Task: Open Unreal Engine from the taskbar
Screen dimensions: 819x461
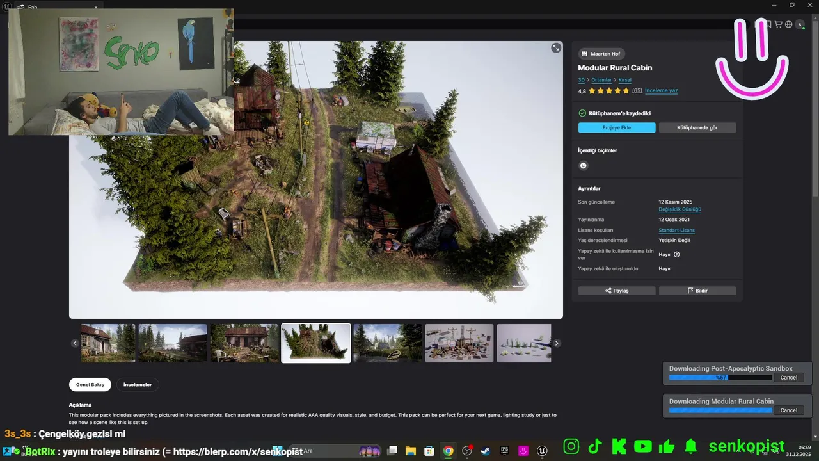Action: [x=543, y=451]
